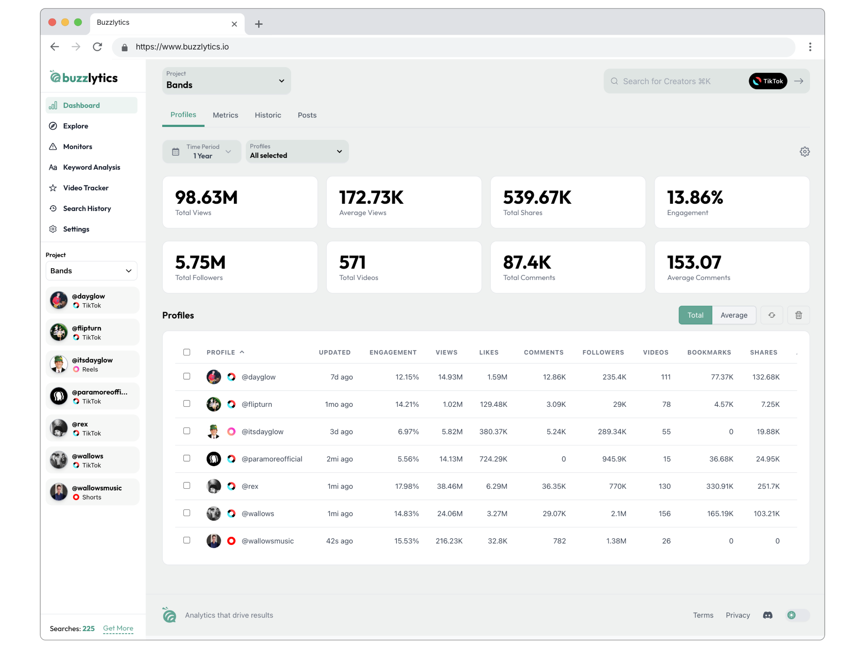Image resolution: width=865 pixels, height=648 pixels.
Task: Click the TikTok platform selector pill
Action: (x=768, y=81)
